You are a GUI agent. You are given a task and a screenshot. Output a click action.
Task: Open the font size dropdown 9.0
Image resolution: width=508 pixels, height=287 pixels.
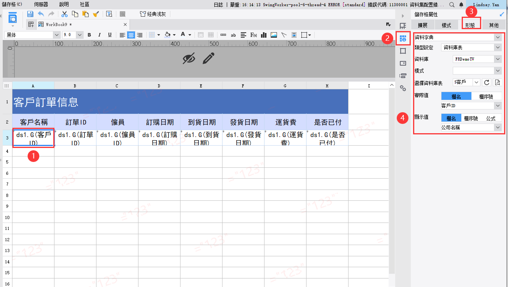tap(72, 35)
